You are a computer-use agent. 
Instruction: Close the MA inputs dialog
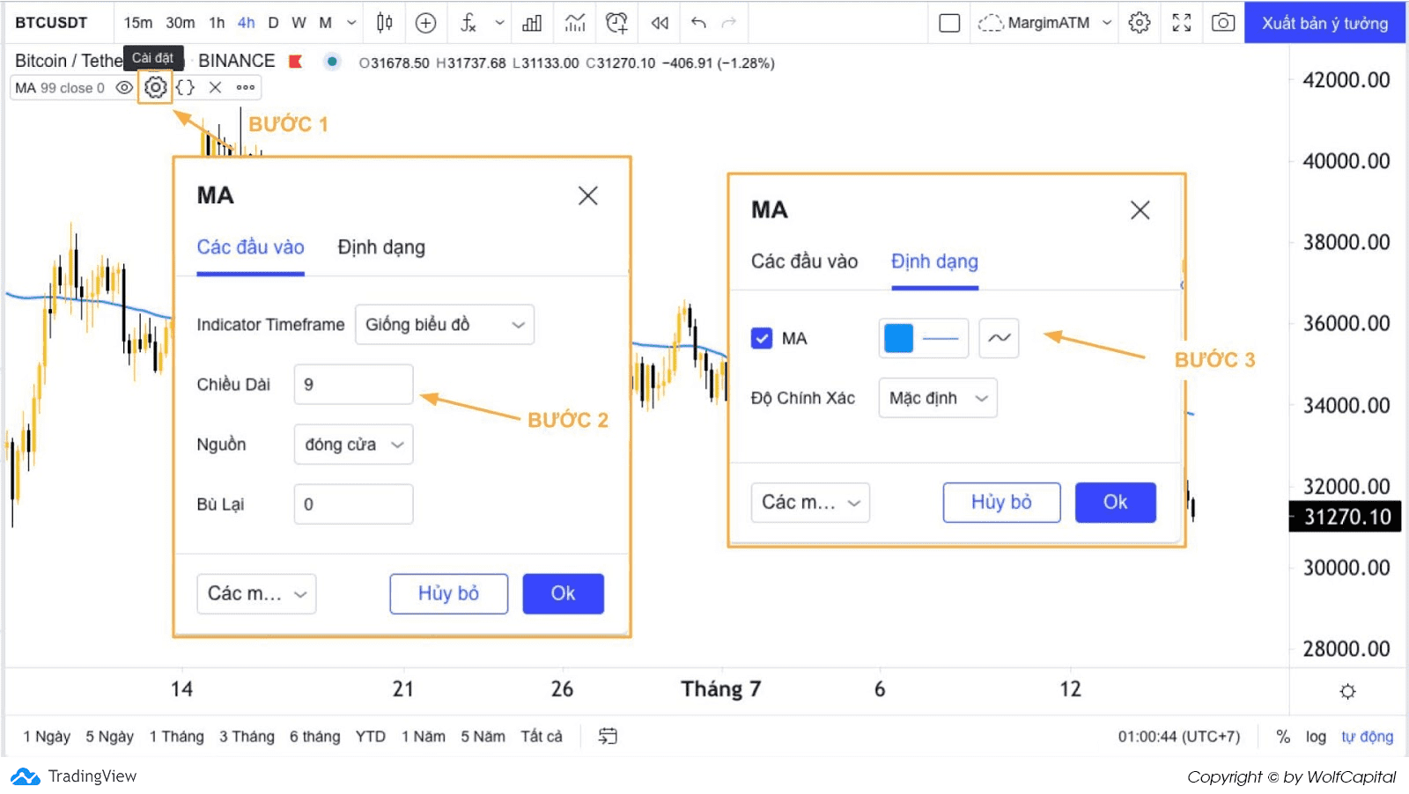click(x=588, y=195)
